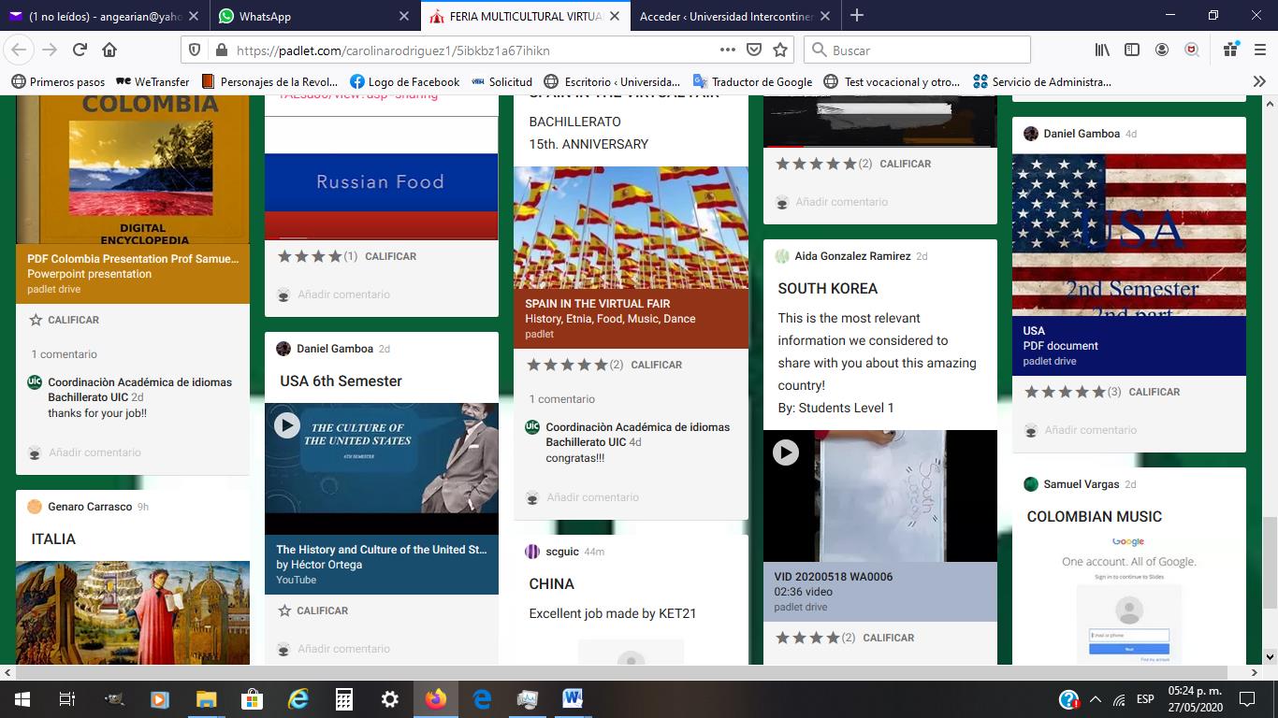Click the back navigation arrow
The width and height of the screenshot is (1278, 718).
(x=20, y=50)
